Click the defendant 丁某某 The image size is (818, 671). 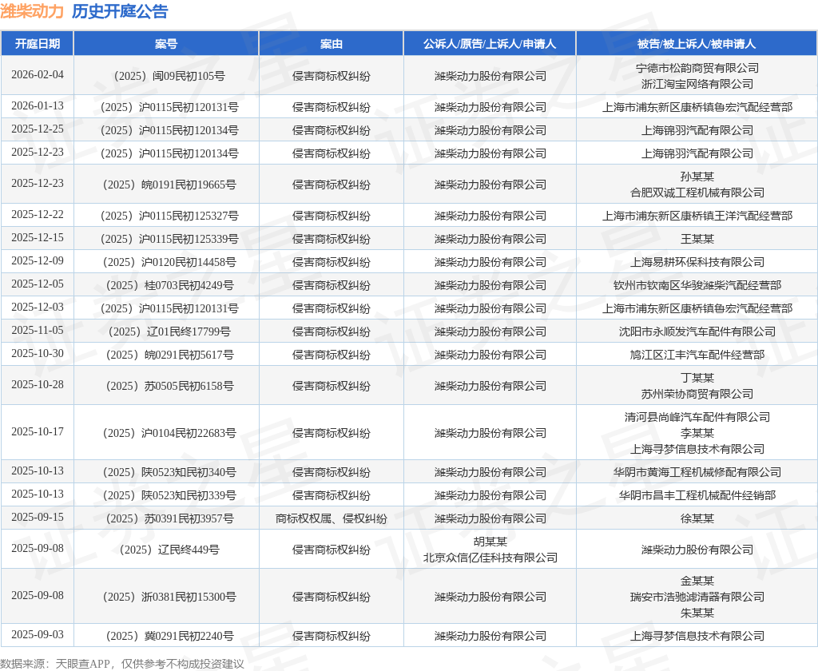(x=697, y=378)
